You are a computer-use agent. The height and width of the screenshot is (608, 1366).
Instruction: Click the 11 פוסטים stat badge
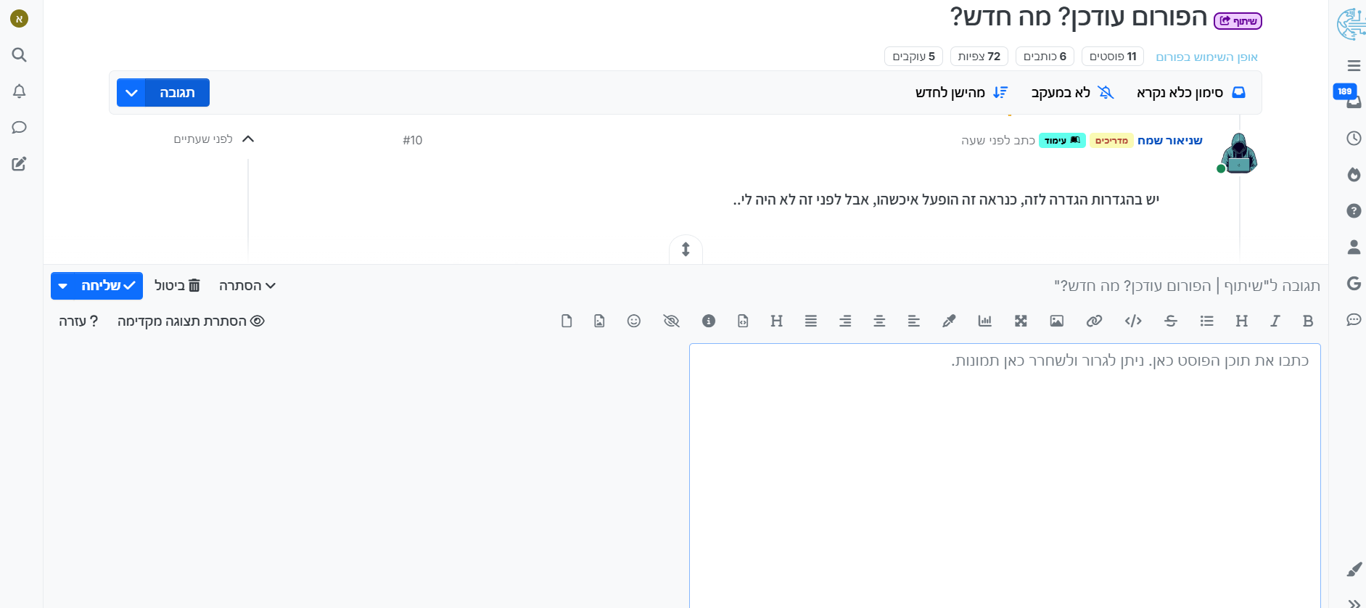click(1113, 57)
